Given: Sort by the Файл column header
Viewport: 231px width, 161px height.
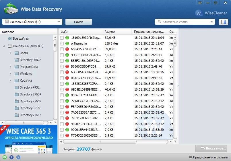Looking at the screenshot, I should click(80, 32).
